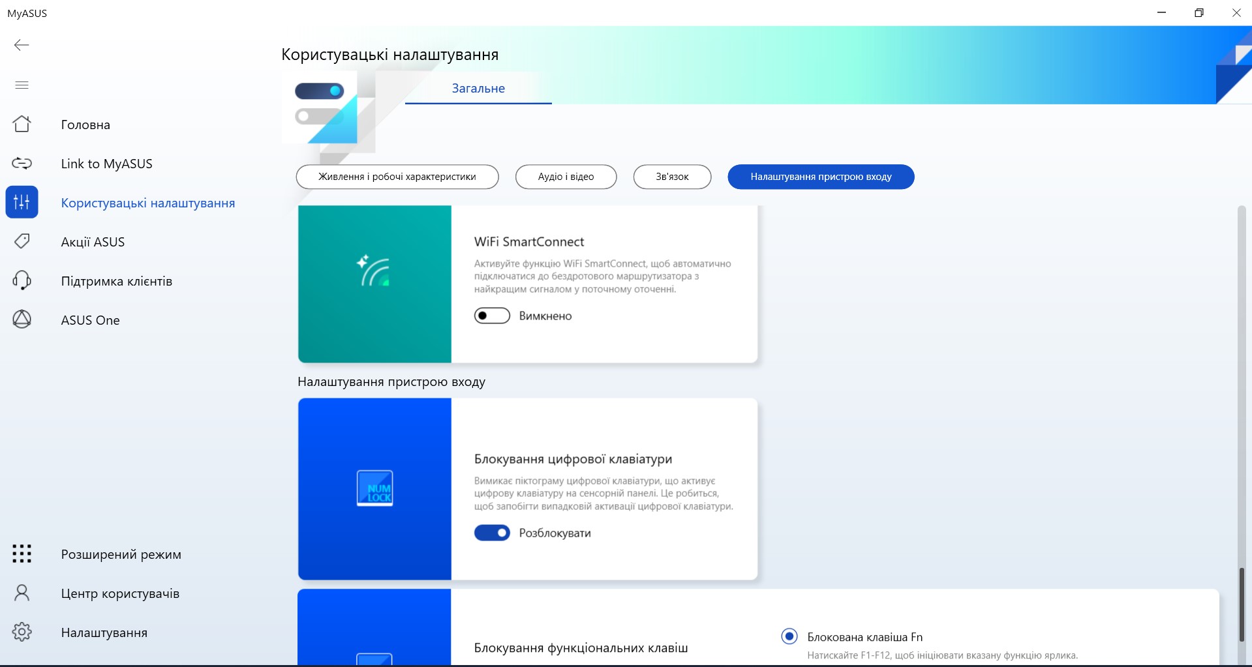
Task: Toggle the Блокування цифрової клавіатури switch
Action: tap(492, 533)
